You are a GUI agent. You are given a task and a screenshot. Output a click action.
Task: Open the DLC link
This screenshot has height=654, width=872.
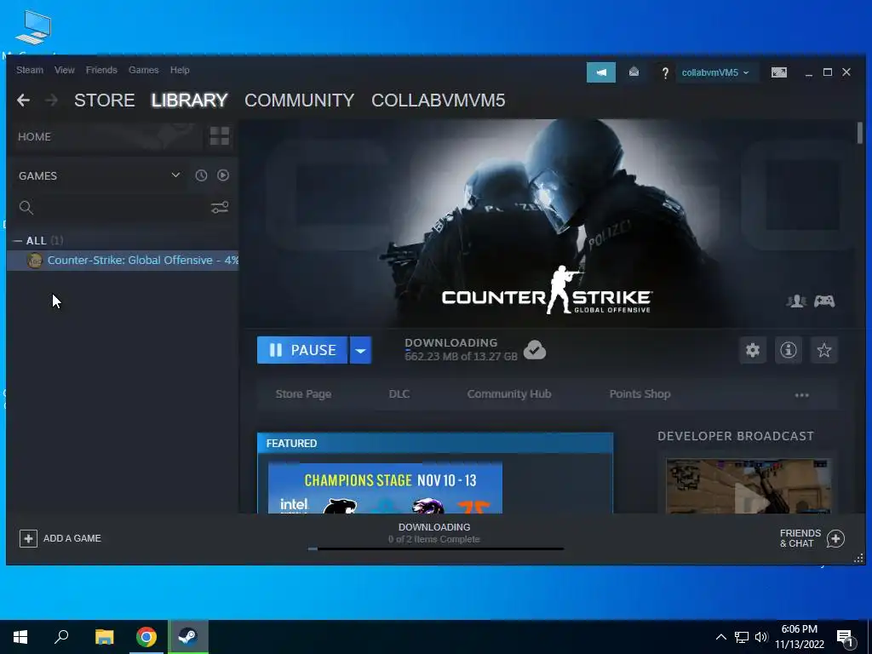click(399, 393)
